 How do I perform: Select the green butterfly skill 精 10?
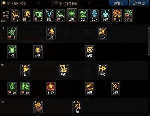pos(25,89)
